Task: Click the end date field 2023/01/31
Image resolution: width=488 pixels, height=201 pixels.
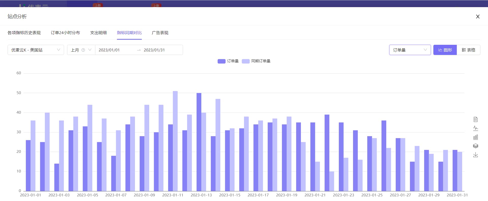Action: tap(154, 50)
